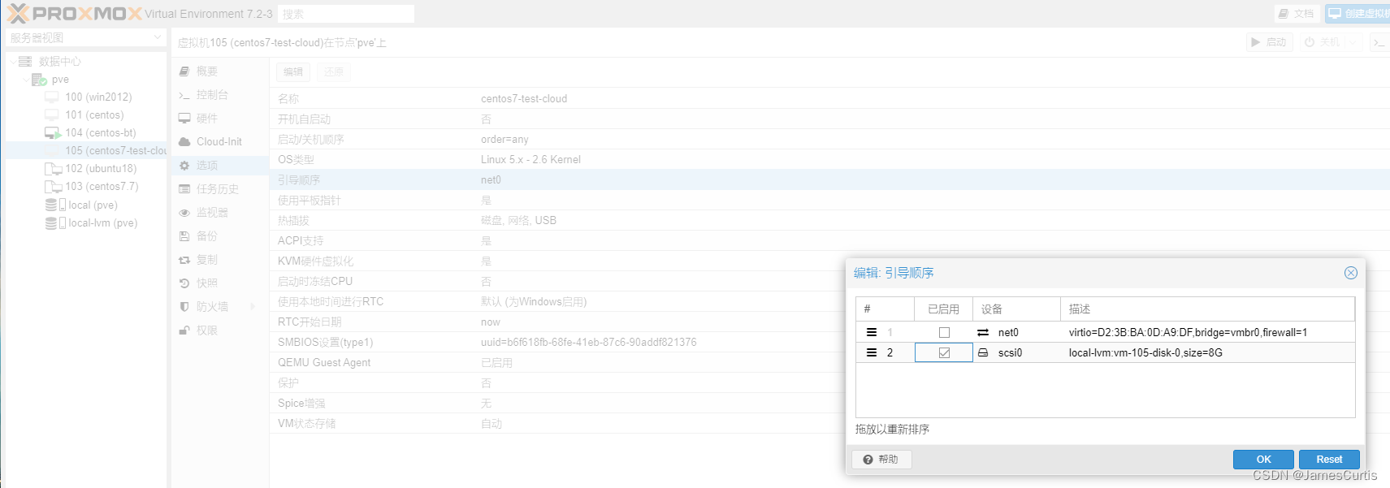Open the console button in the top toolbar
This screenshot has width=1390, height=488.
click(x=1379, y=42)
